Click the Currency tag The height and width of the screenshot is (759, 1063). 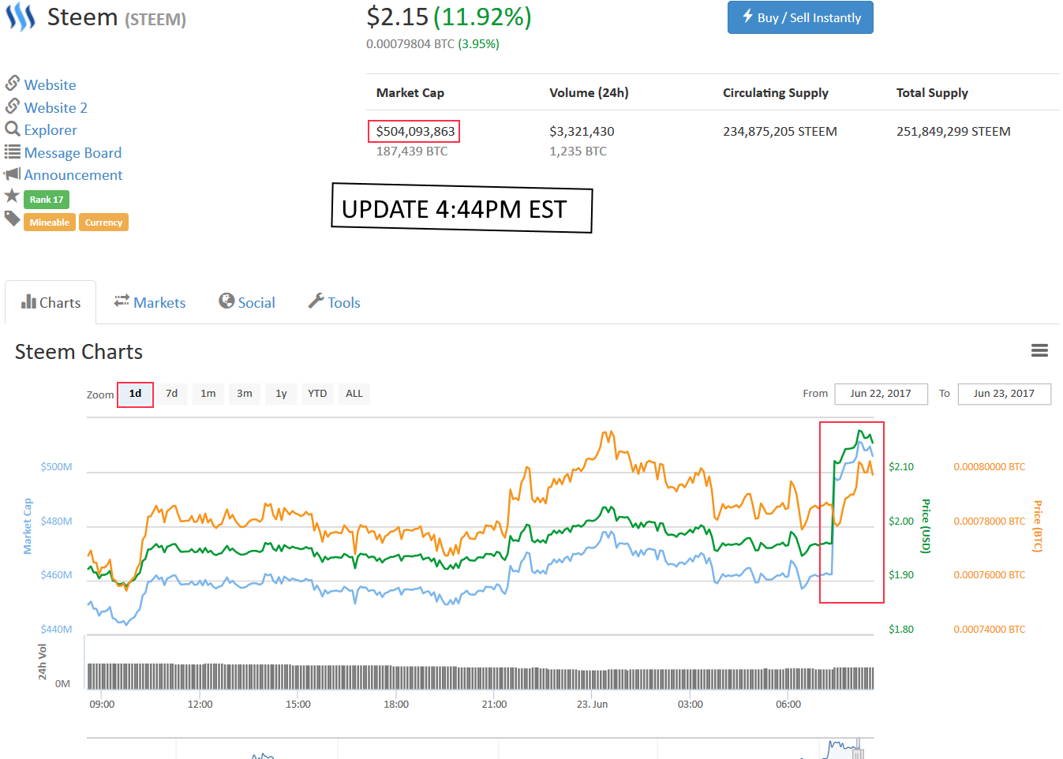[x=103, y=222]
